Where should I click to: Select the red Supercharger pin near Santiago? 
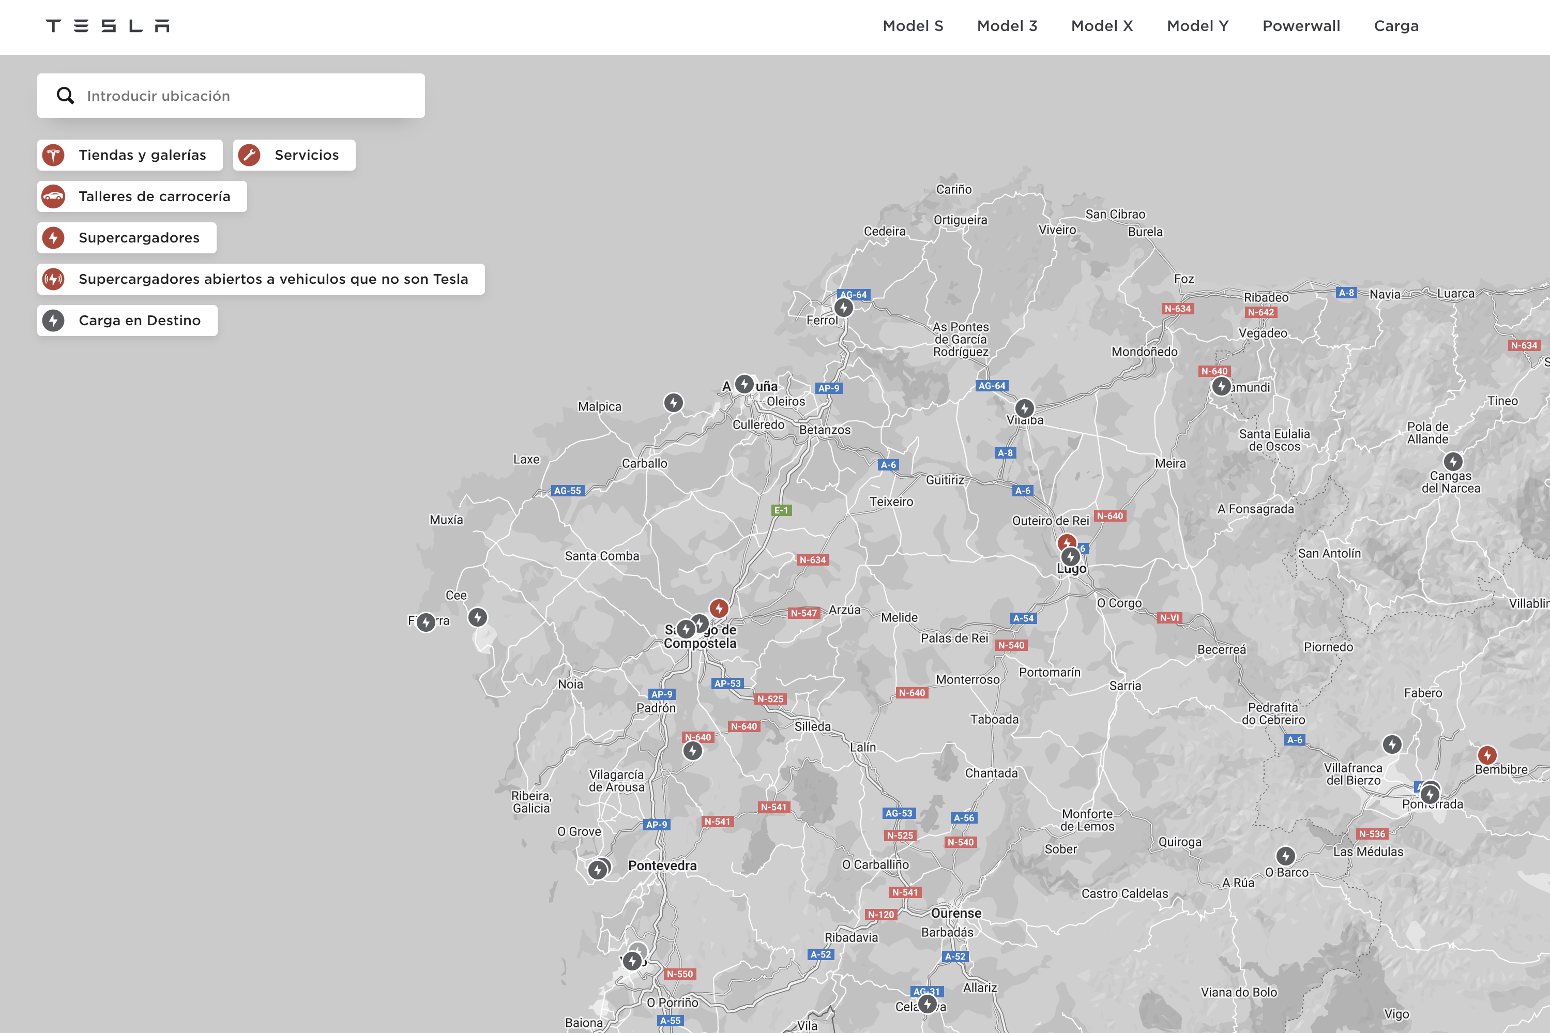(719, 608)
